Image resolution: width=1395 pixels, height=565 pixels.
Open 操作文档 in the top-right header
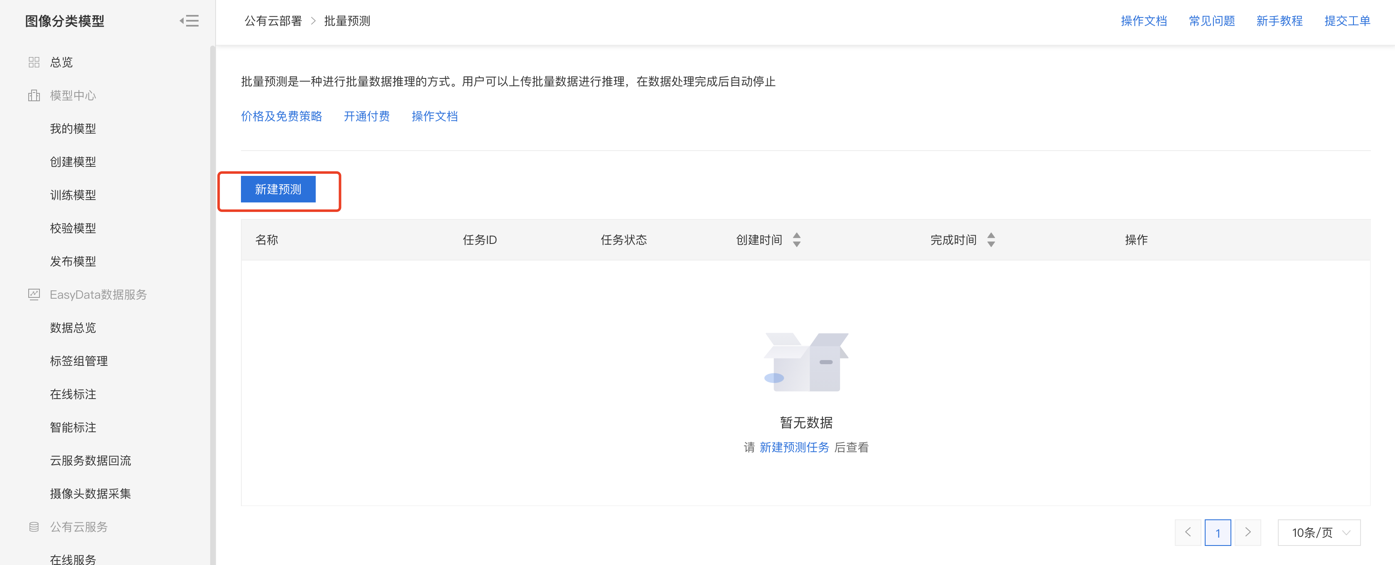(1144, 21)
